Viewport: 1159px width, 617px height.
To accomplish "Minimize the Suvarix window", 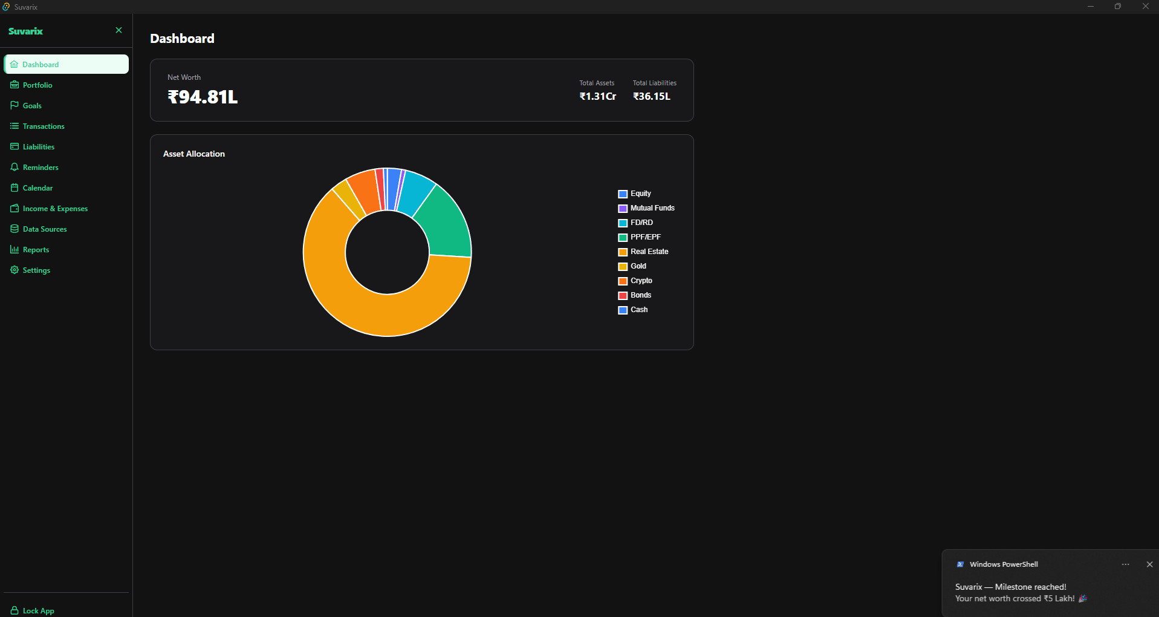I will [x=1091, y=7].
